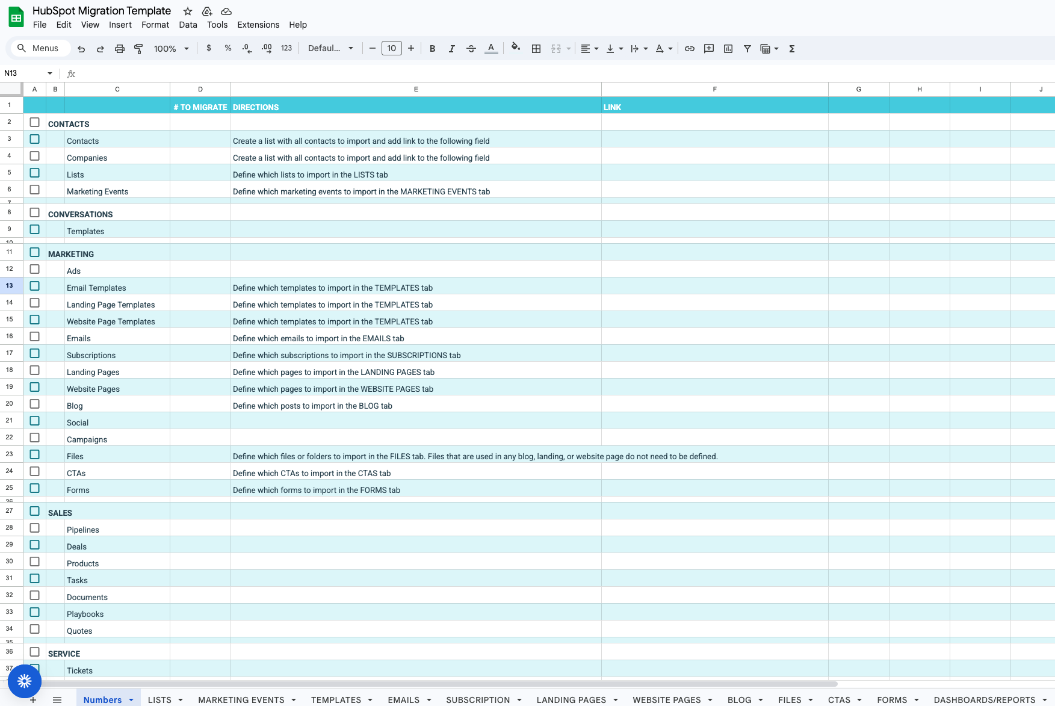
Task: Check the Pipelines row checkbox
Action: [34, 527]
